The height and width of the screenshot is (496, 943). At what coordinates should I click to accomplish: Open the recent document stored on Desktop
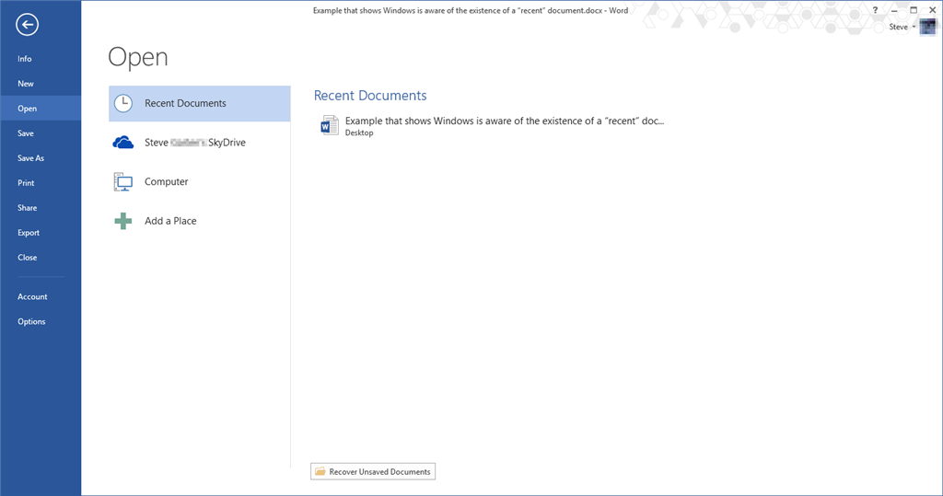click(492, 126)
